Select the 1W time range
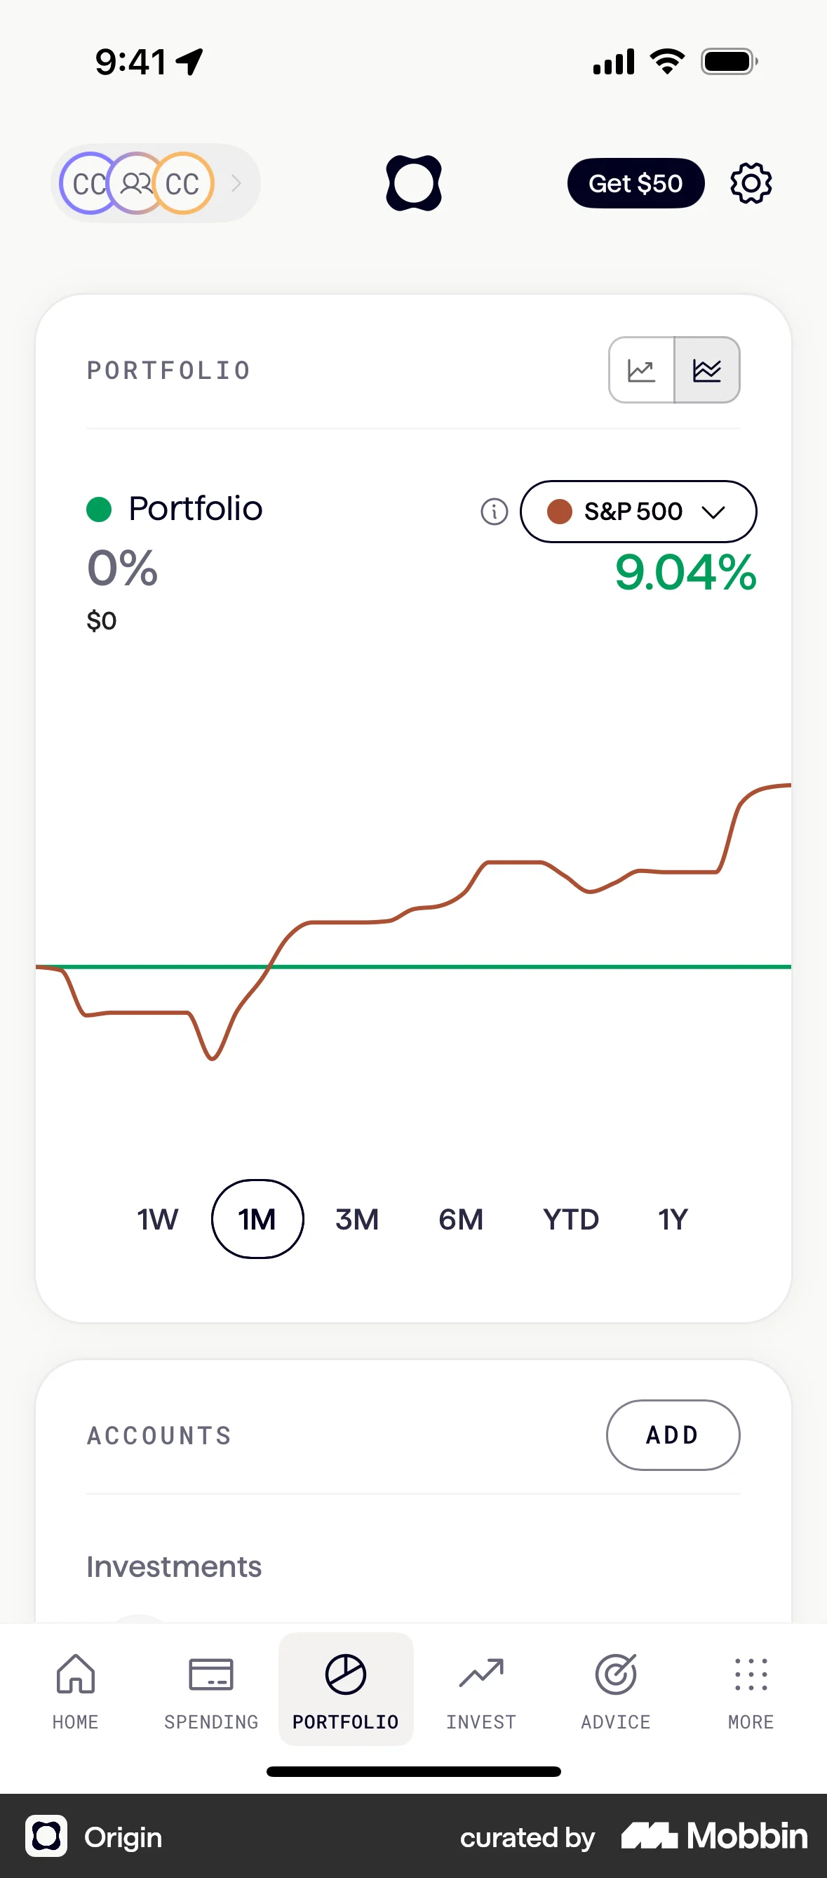This screenshot has width=827, height=1878. pyautogui.click(x=157, y=1219)
